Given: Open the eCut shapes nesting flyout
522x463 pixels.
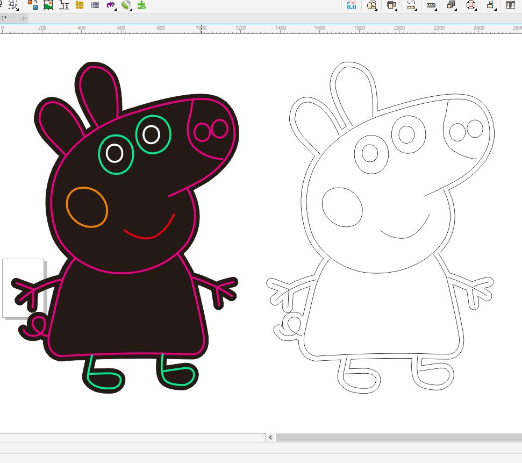Looking at the screenshot, I should [x=372, y=5].
